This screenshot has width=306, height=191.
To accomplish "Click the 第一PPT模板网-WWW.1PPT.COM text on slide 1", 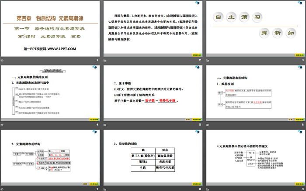I will pos(50,49).
